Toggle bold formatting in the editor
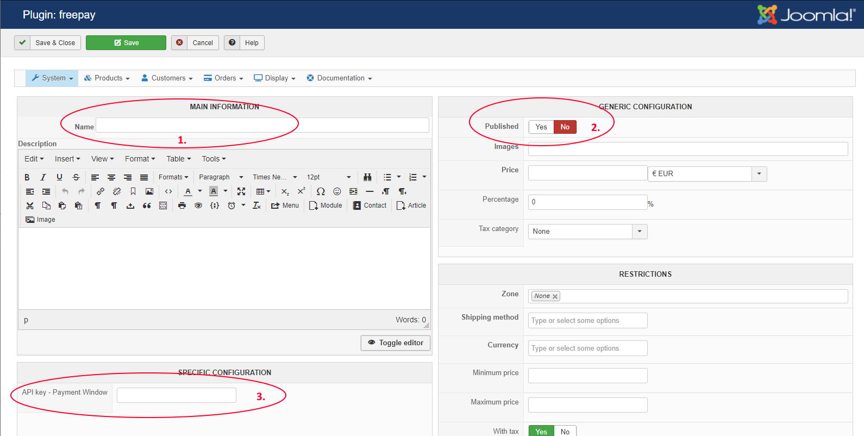Viewport: 864px width, 436px height. [x=27, y=177]
